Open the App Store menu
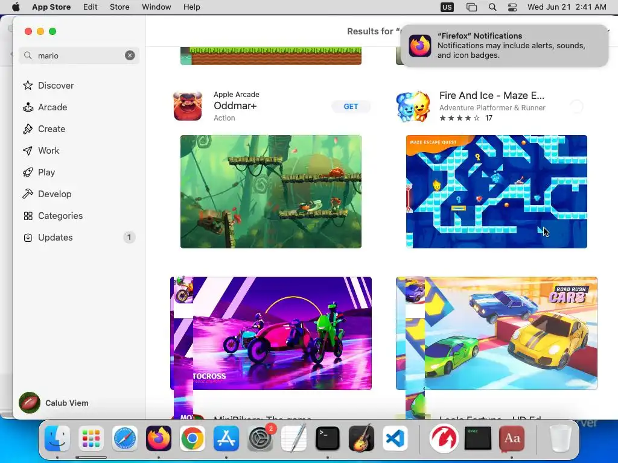The image size is (618, 463). point(51,7)
